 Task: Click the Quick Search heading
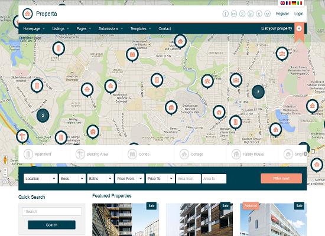tap(31, 197)
